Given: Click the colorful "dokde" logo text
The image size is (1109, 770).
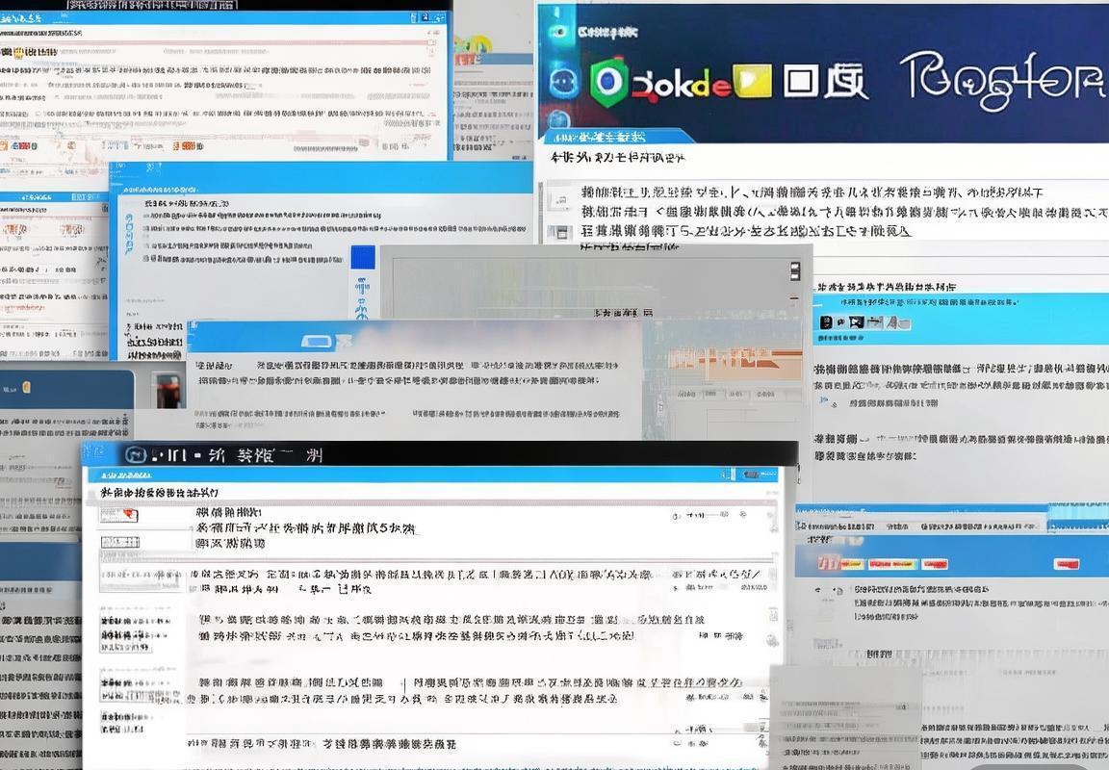Looking at the screenshot, I should tap(681, 85).
